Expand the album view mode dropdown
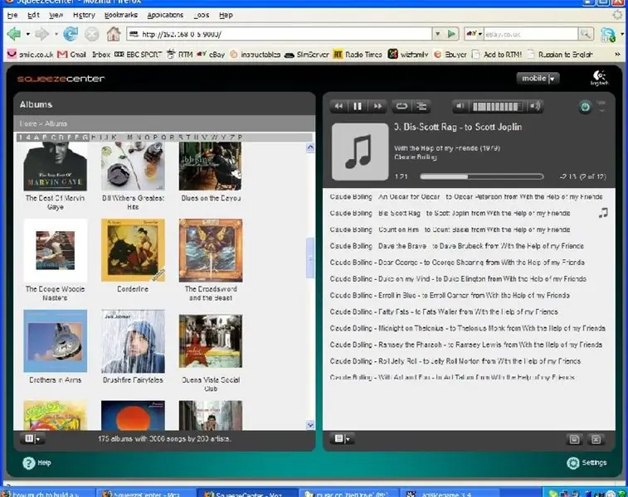This screenshot has height=497, width=628. coord(32,439)
